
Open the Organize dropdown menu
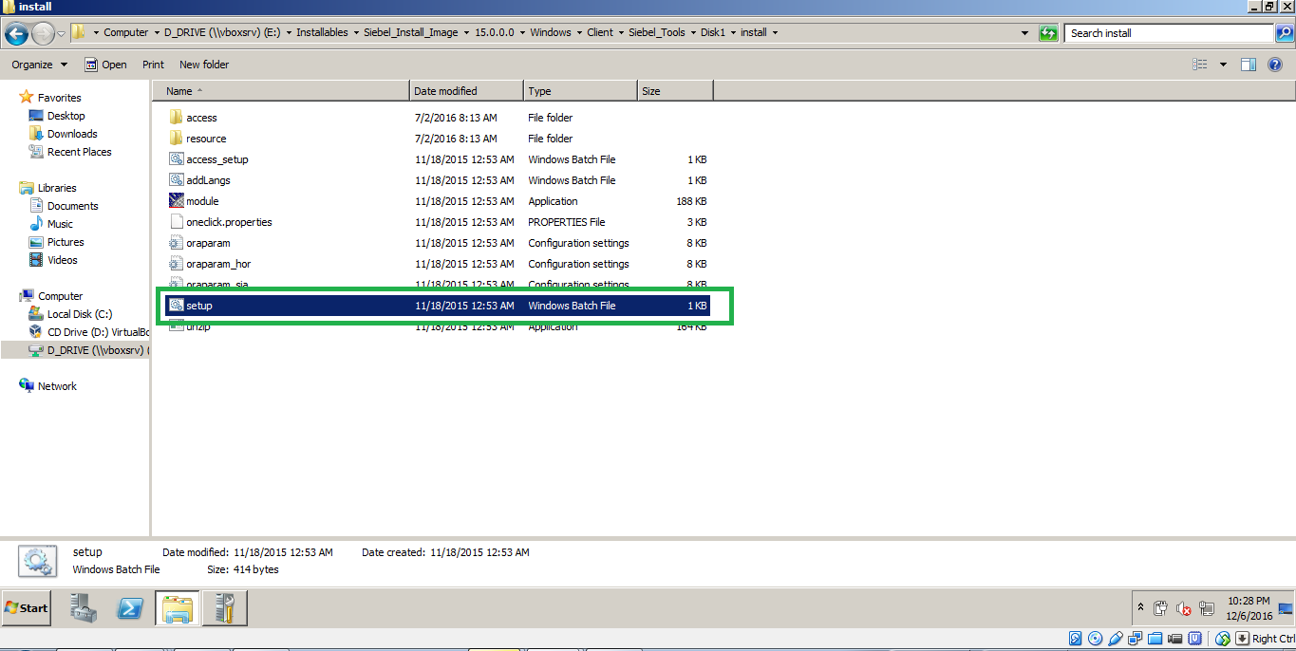tap(39, 64)
